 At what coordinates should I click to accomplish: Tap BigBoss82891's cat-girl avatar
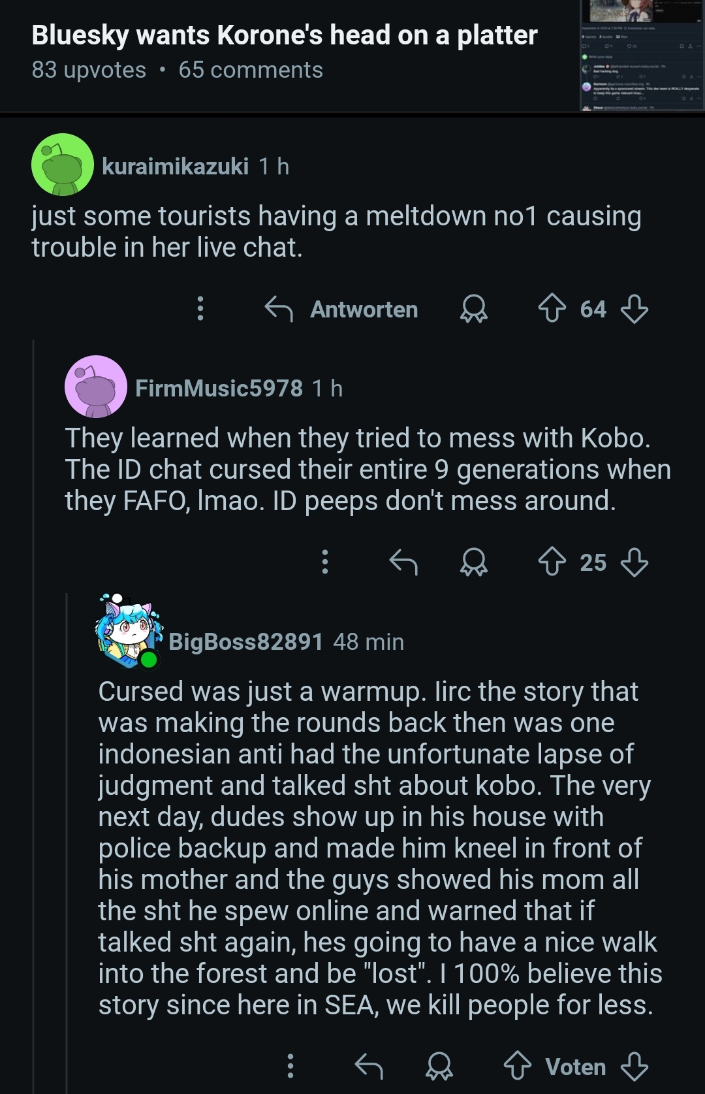128,631
